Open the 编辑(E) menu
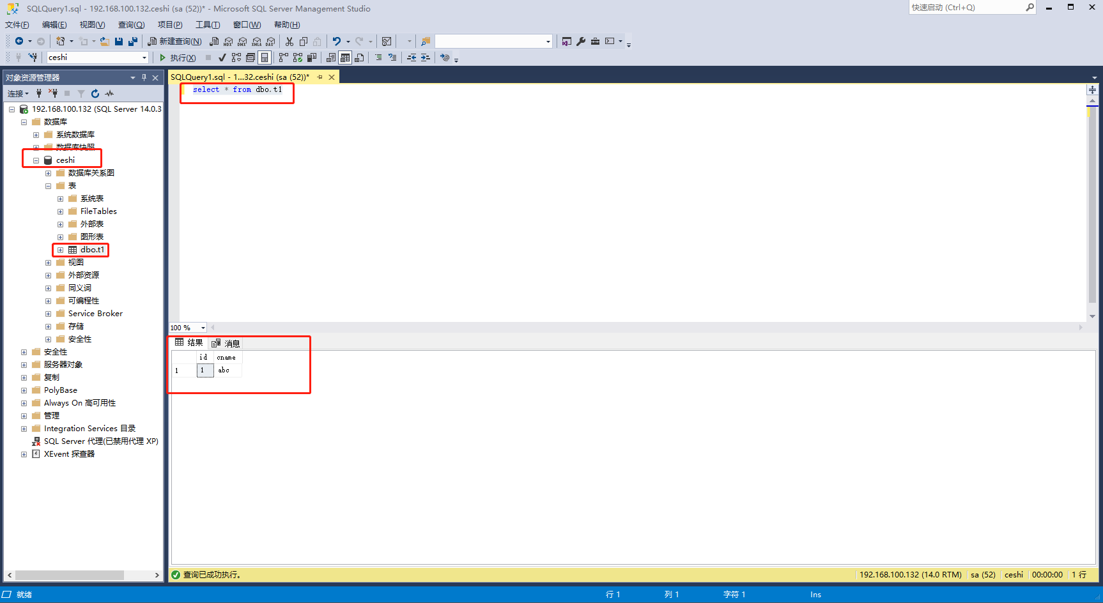The image size is (1103, 603). 54,25
